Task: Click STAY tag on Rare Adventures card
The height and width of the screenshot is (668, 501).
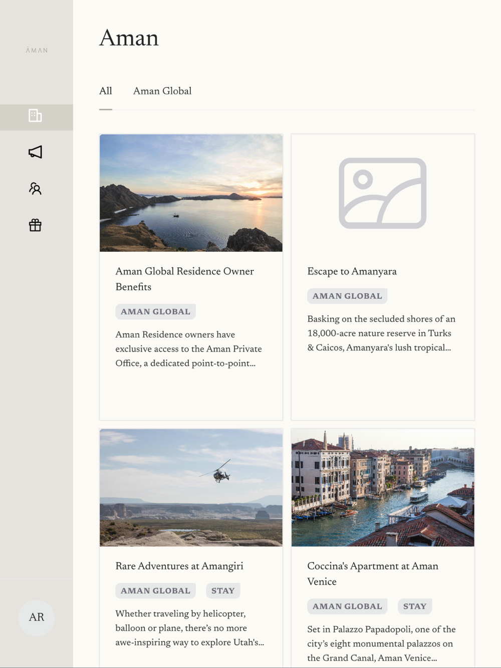Action: tap(223, 591)
